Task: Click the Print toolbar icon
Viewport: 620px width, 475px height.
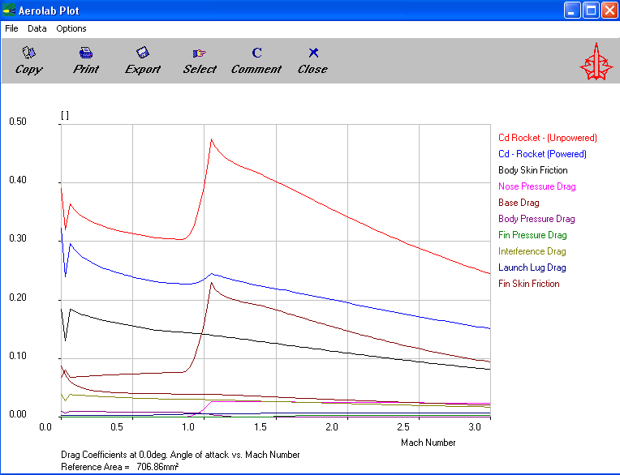Action: click(86, 53)
